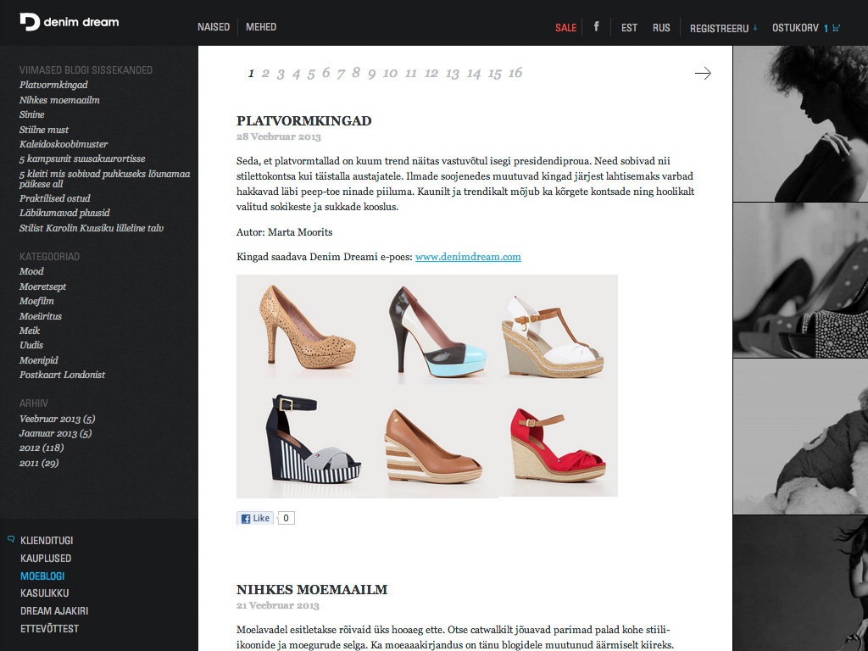Open the www.denimdream.com link
868x651 pixels.
click(468, 257)
